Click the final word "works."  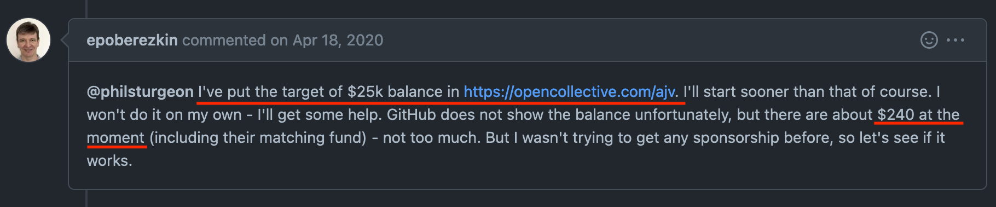(x=109, y=160)
